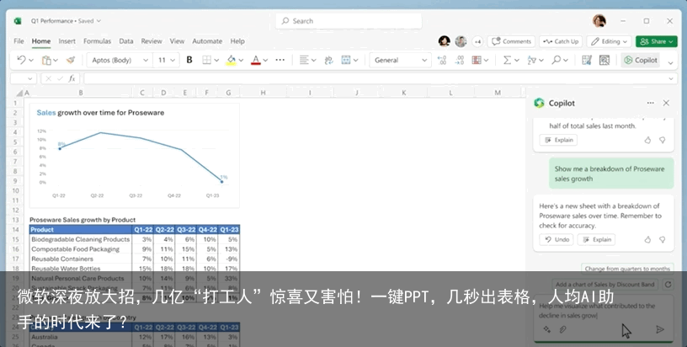Apply the red font color
The height and width of the screenshot is (347, 687).
[256, 60]
